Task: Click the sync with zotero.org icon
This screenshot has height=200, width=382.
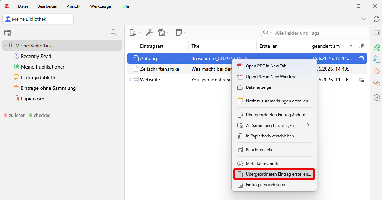Action: click(x=376, y=19)
